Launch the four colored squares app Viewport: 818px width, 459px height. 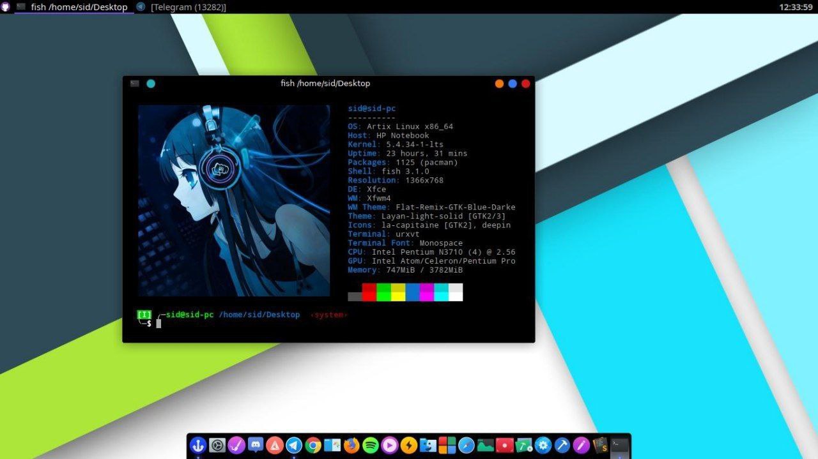(x=447, y=445)
